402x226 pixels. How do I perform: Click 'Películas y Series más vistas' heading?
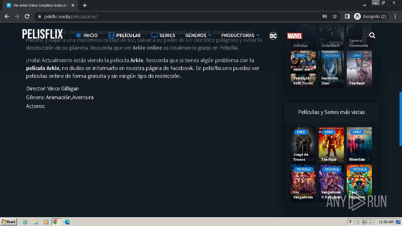coord(331,112)
